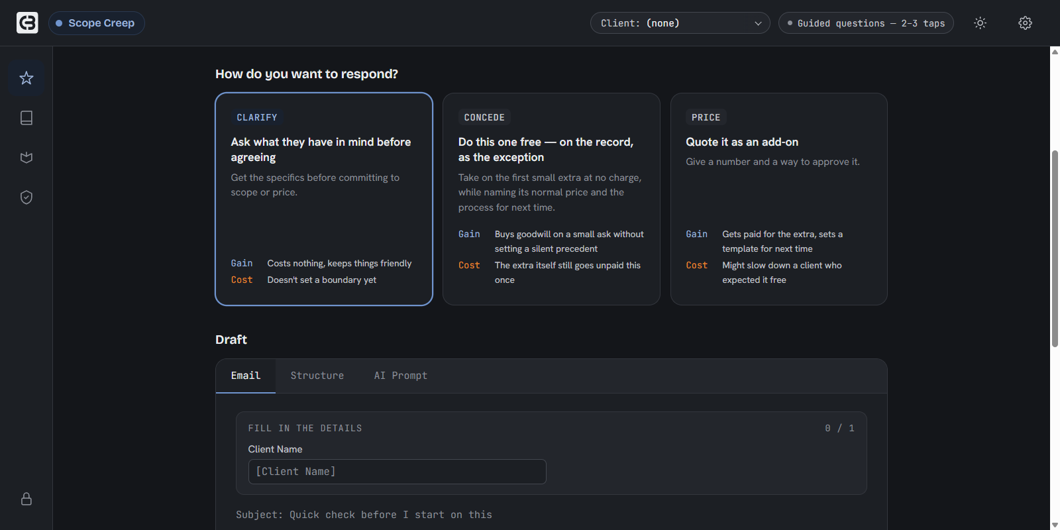The height and width of the screenshot is (530, 1060).
Task: Switch to the Structure tab
Action: 317,376
